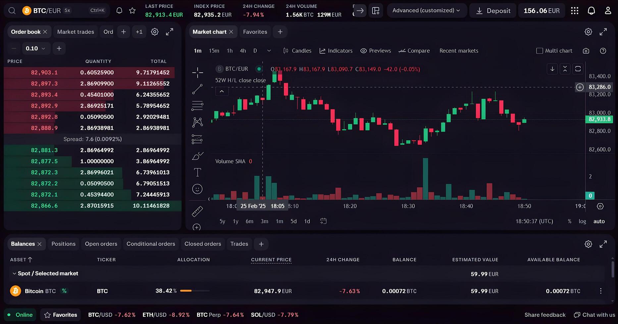Open the 0.10 price grouping dropdown

pyautogui.click(x=36, y=49)
